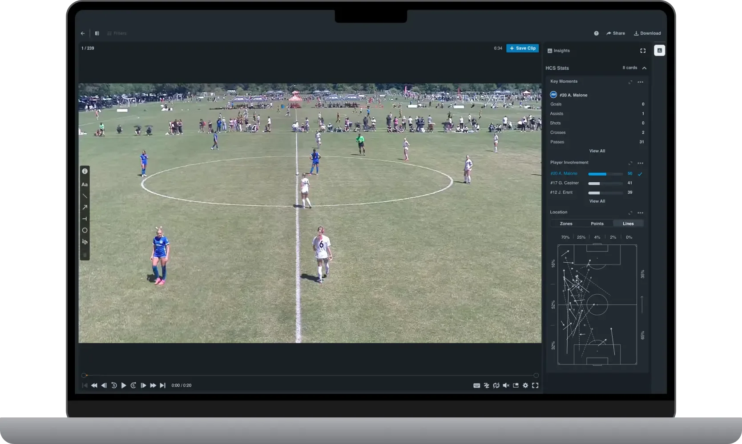Select the straight line drawing tool

point(85,196)
